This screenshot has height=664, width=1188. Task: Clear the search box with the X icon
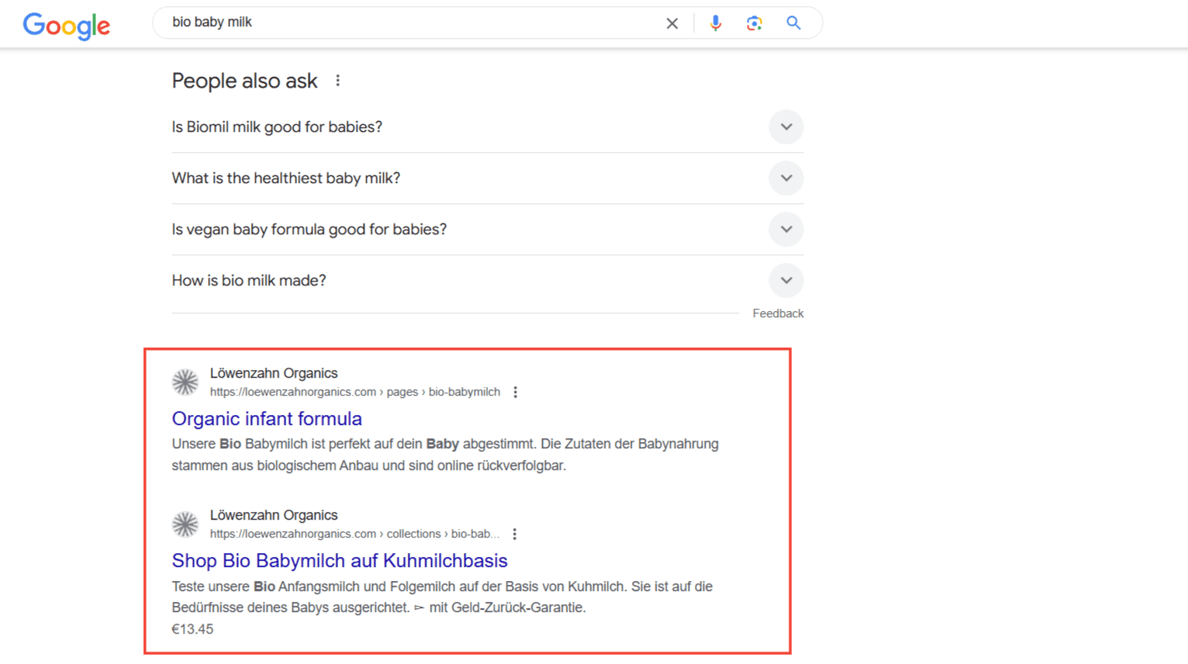[x=672, y=23]
